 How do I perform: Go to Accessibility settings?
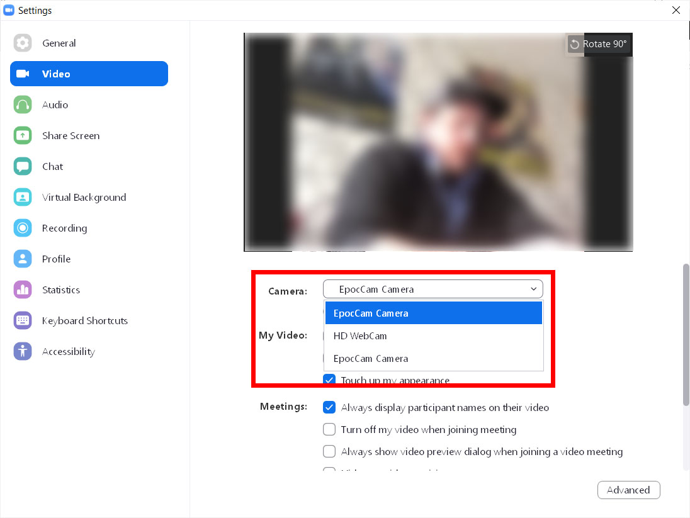(x=89, y=351)
